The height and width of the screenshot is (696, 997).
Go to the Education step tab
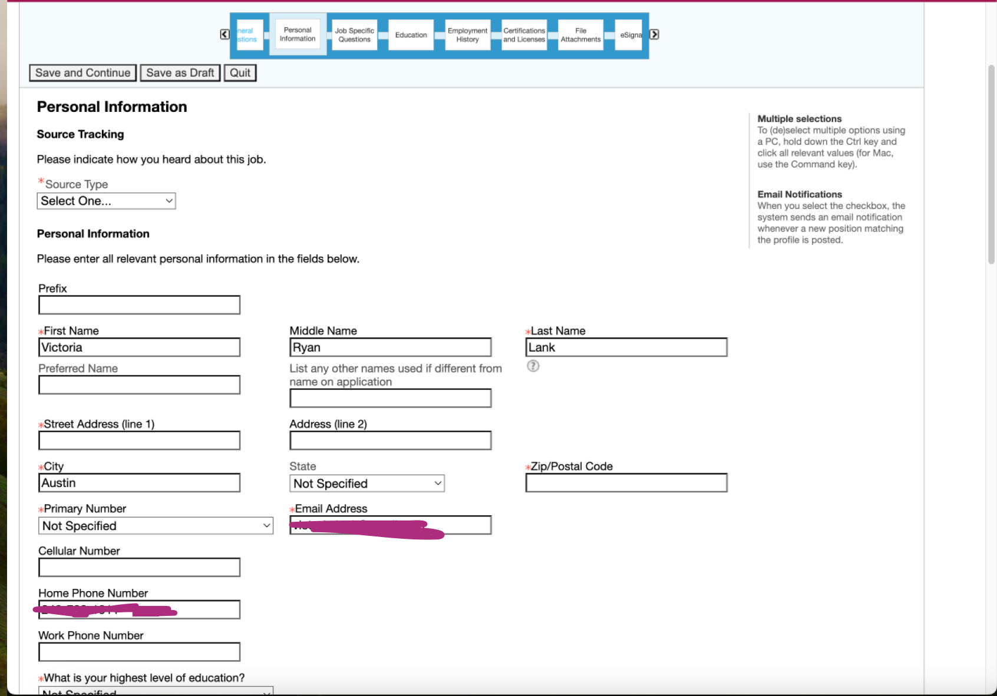point(411,35)
